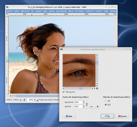Image resolution: width=137 pixels, height=127 pixels.
Task: Open the Archivo menu
Action: pos(10,11)
